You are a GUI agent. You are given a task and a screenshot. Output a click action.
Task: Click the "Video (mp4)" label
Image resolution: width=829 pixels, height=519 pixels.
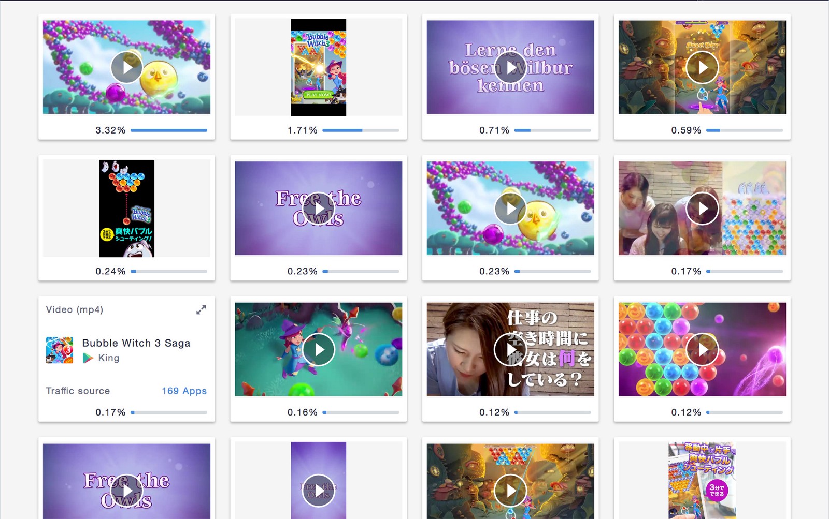pos(75,309)
